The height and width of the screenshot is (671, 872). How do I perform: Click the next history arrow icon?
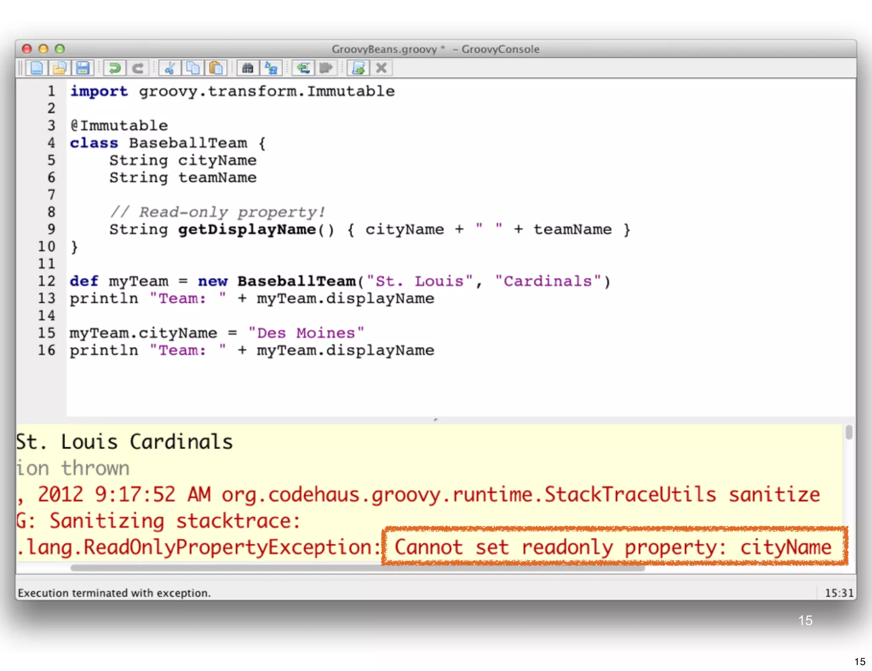point(326,68)
